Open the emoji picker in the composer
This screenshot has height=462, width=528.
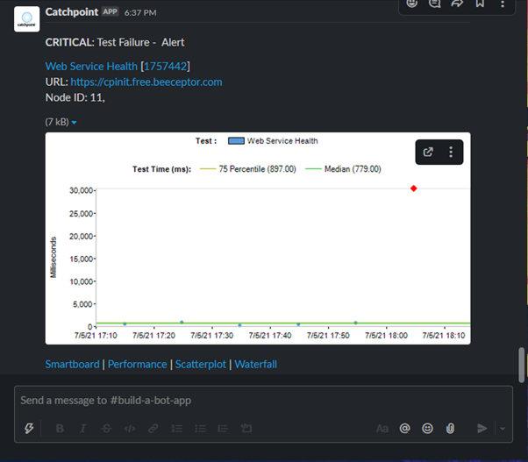tap(427, 428)
